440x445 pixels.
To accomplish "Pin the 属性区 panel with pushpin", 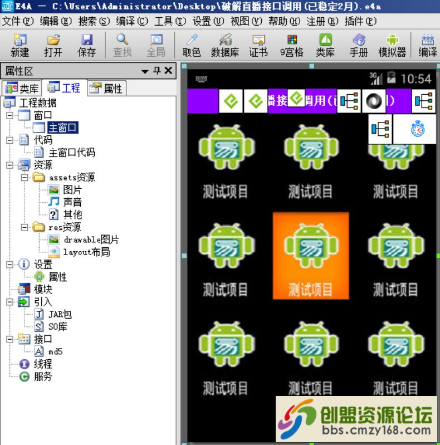I will click(157, 70).
